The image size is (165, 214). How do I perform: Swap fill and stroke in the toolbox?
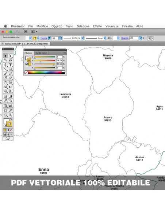tap(11, 119)
